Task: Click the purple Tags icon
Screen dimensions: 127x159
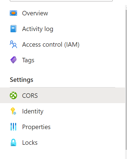Action: pyautogui.click(x=13, y=60)
